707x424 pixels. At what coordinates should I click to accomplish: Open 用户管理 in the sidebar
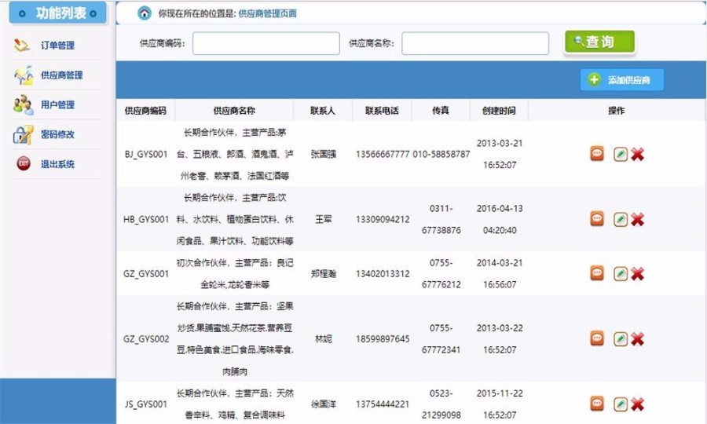pos(57,104)
